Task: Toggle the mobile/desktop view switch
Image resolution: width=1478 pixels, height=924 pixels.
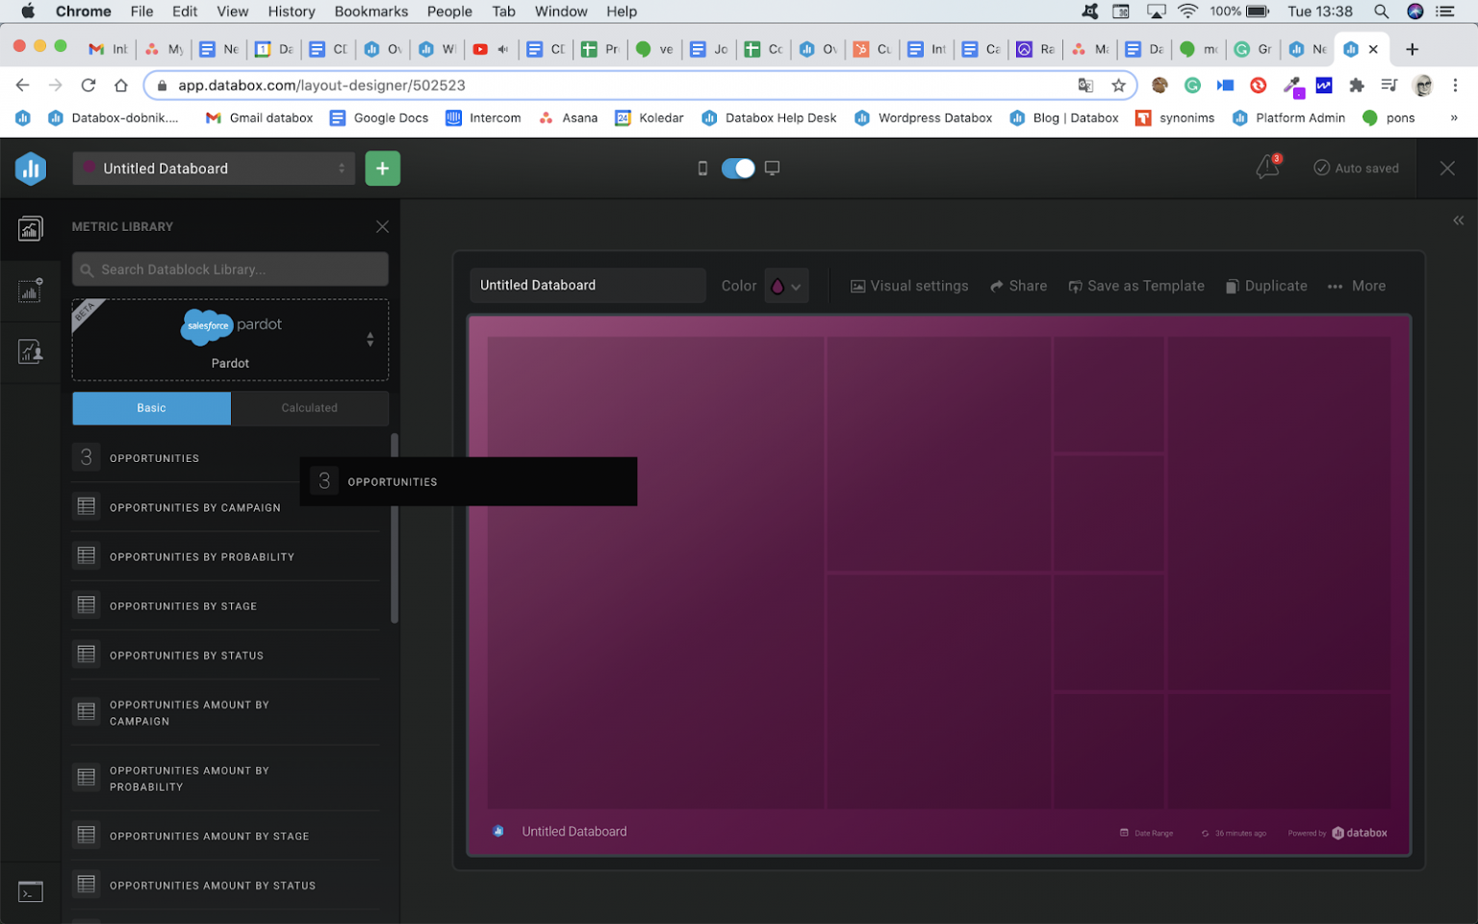Action: [738, 168]
